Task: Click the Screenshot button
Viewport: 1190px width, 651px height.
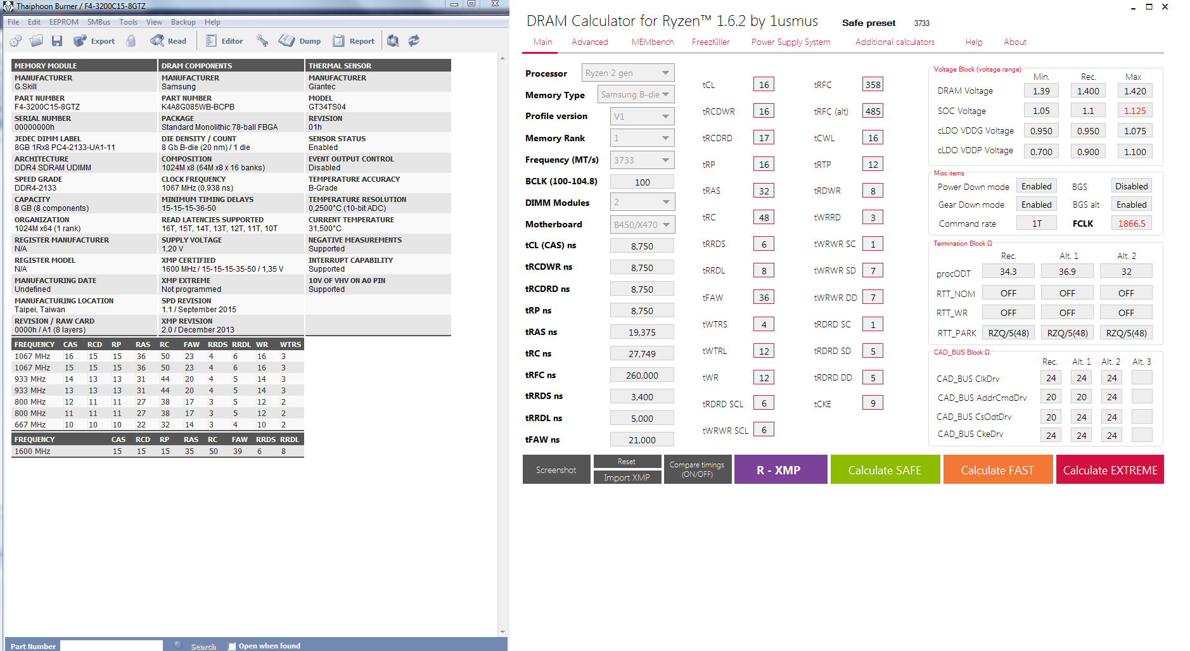Action: pyautogui.click(x=556, y=469)
